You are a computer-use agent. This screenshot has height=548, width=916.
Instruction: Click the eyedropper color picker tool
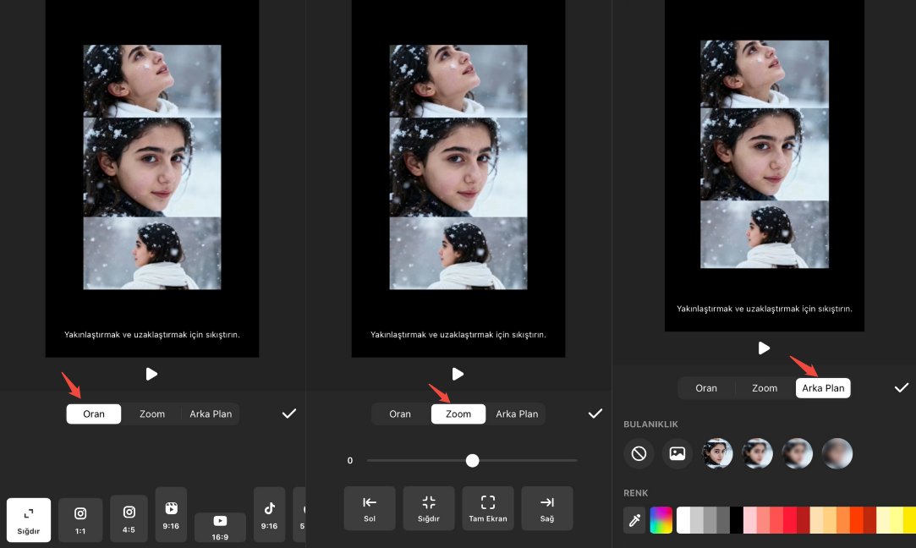pyautogui.click(x=634, y=520)
